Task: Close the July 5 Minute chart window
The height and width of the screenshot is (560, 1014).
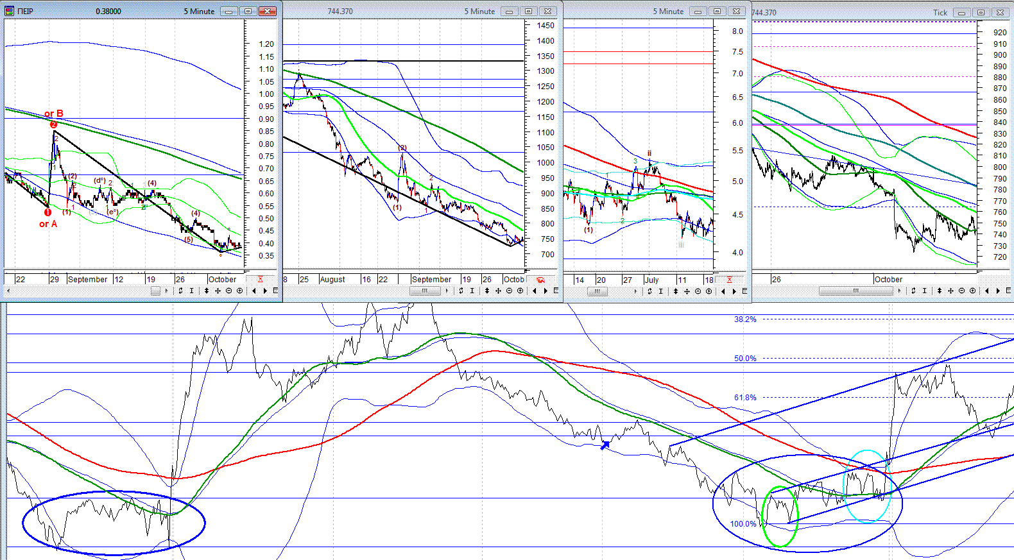Action: point(737,11)
